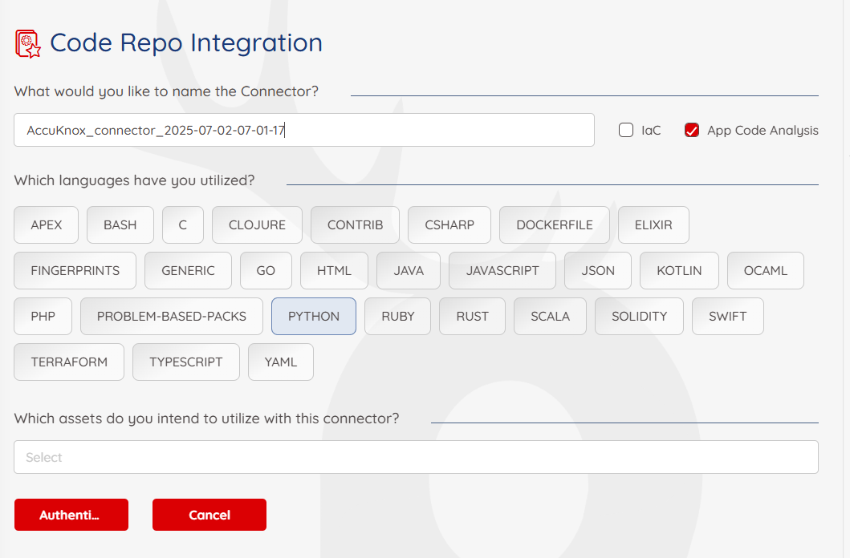Select the APEX language chip
850x558 pixels.
(x=46, y=224)
